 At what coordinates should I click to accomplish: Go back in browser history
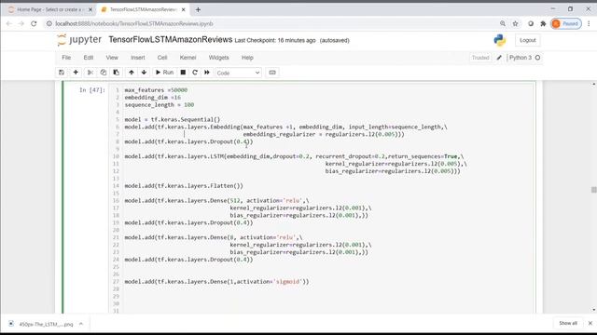click(9, 23)
